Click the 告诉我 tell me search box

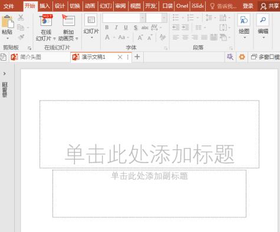pyautogui.click(x=223, y=6)
